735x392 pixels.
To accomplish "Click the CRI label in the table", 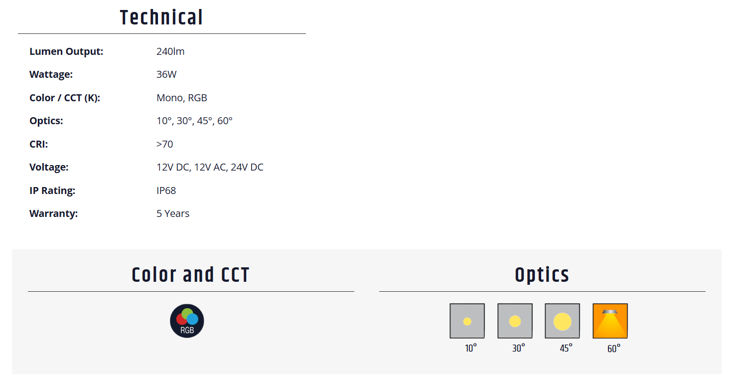I will click(x=39, y=144).
